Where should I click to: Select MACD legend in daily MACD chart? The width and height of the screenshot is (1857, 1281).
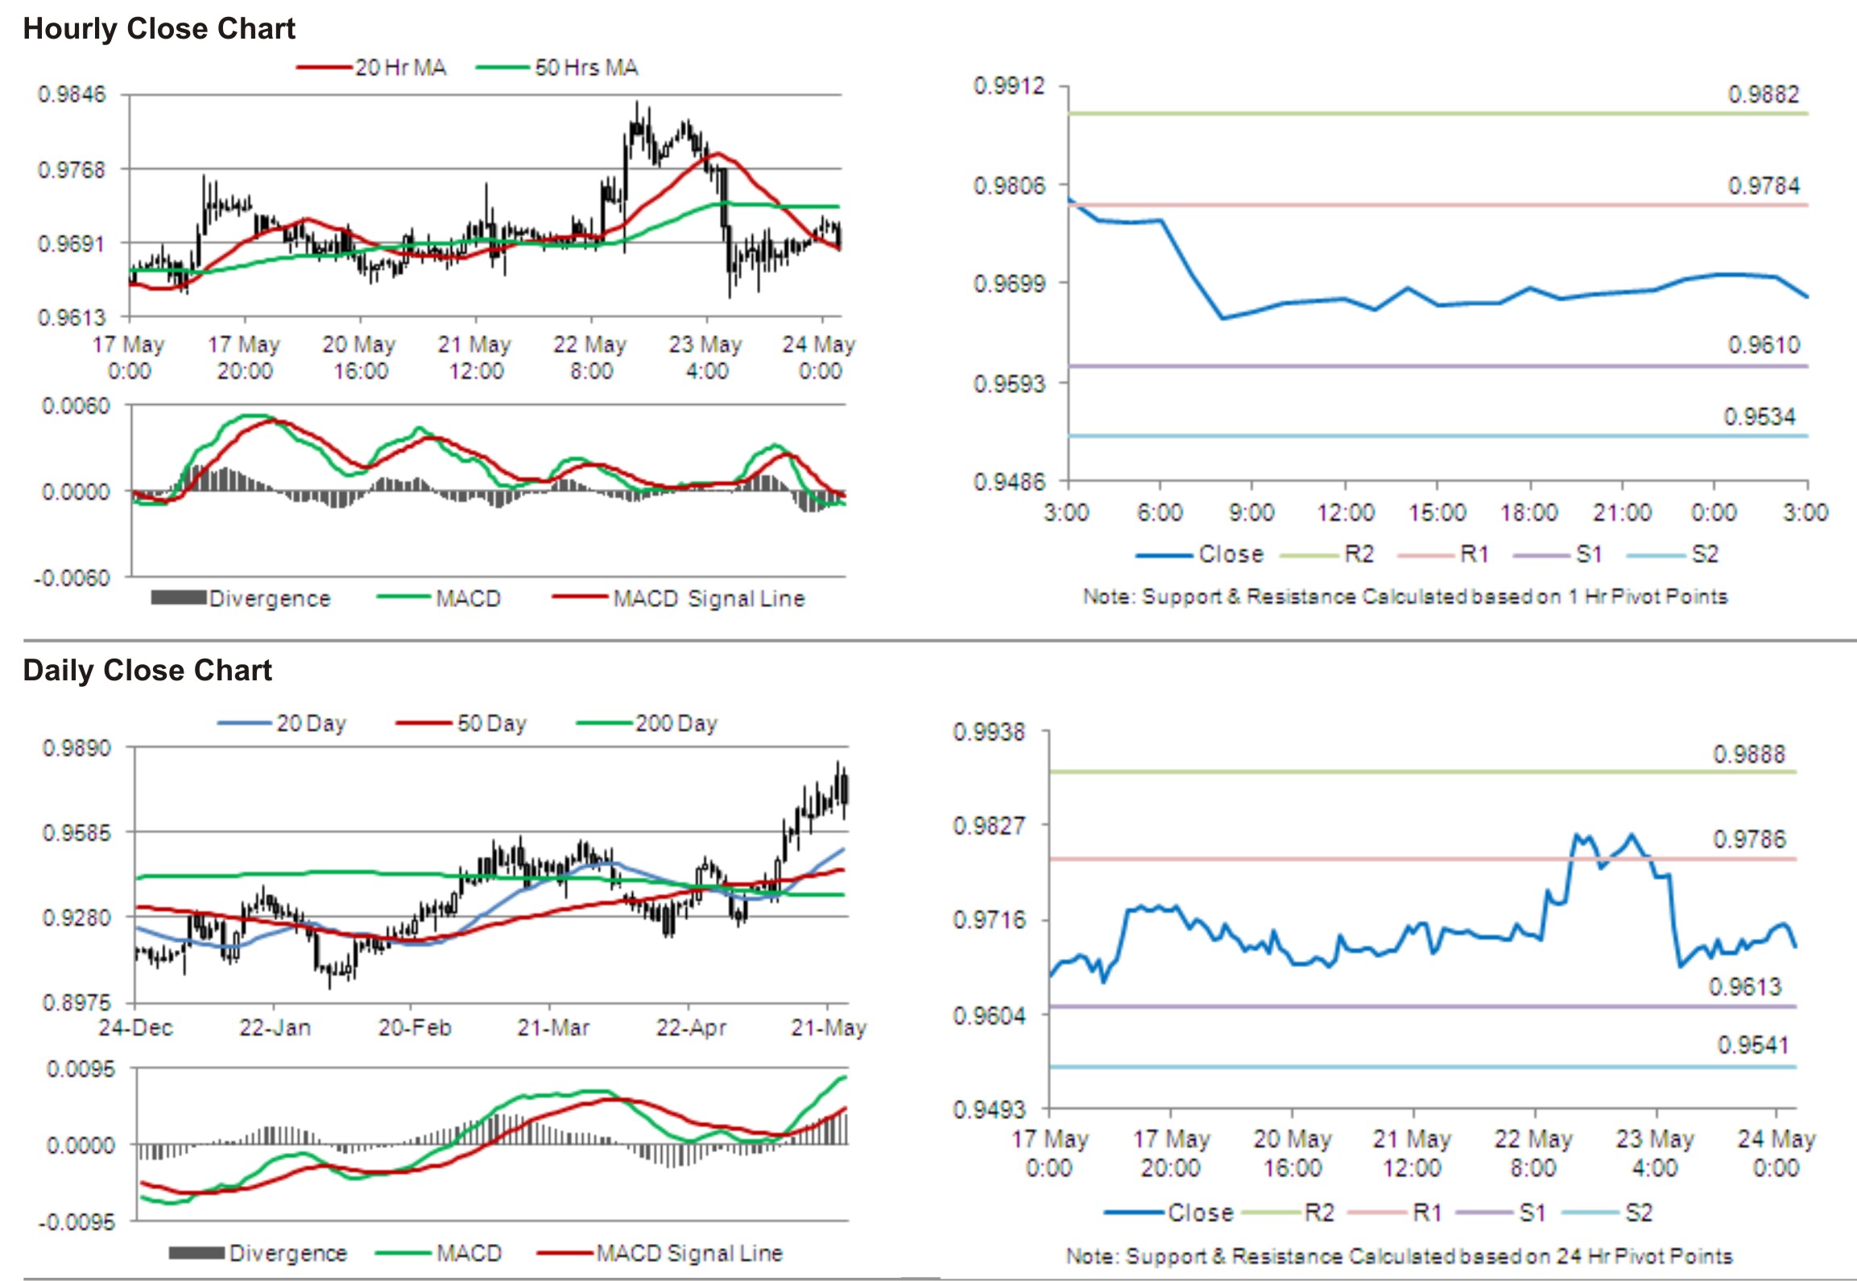(439, 1253)
